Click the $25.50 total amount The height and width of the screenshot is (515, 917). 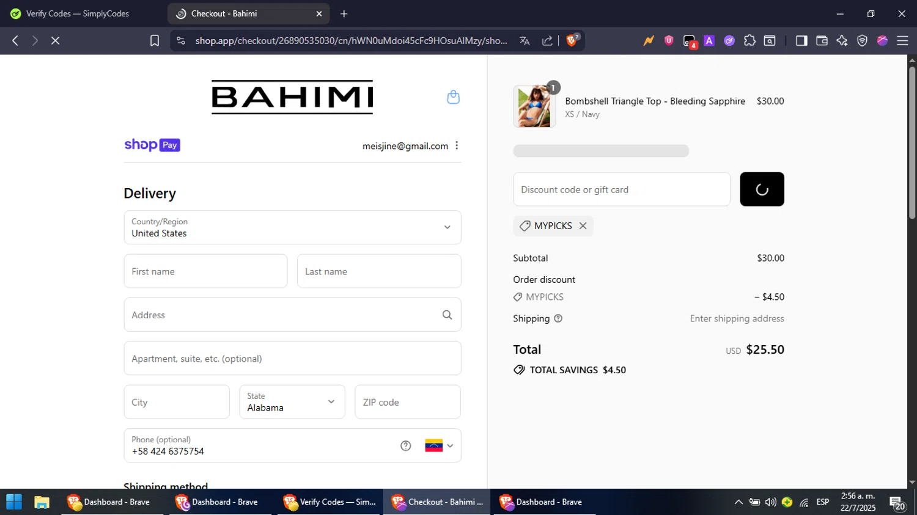[x=765, y=349]
